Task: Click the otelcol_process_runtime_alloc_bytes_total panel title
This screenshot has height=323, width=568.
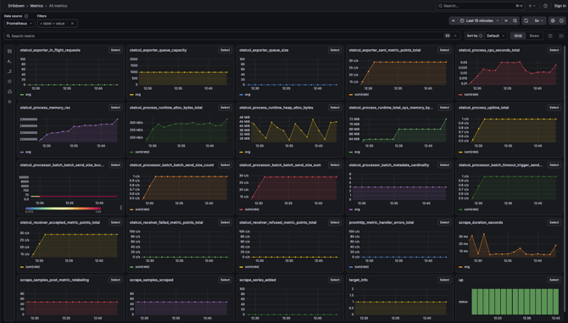Action: pyautogui.click(x=166, y=108)
